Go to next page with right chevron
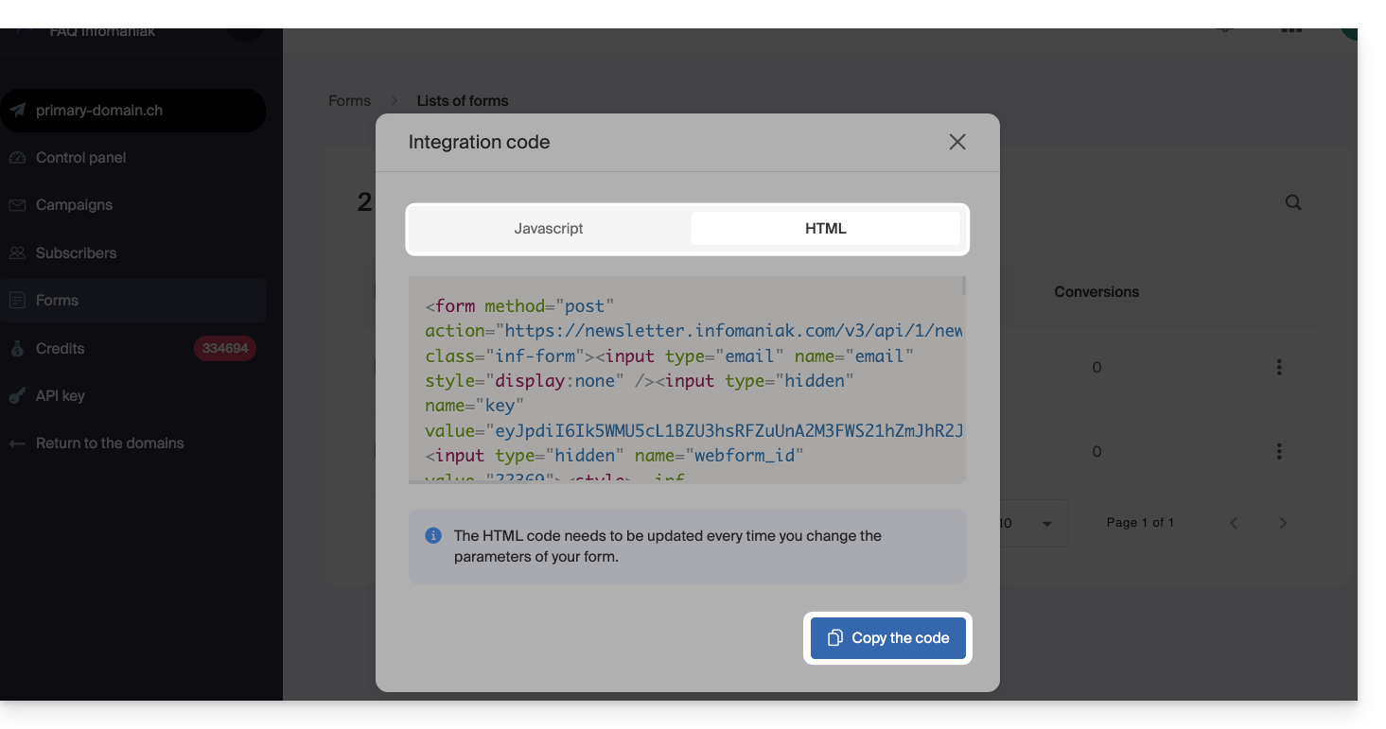The height and width of the screenshot is (729, 1386). 1283,523
